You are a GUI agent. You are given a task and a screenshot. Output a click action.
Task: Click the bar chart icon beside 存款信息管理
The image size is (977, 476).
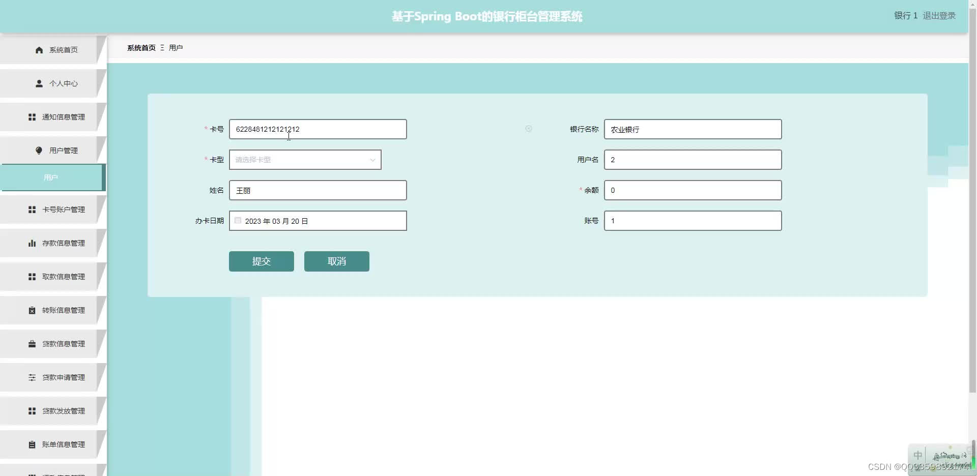tap(32, 243)
